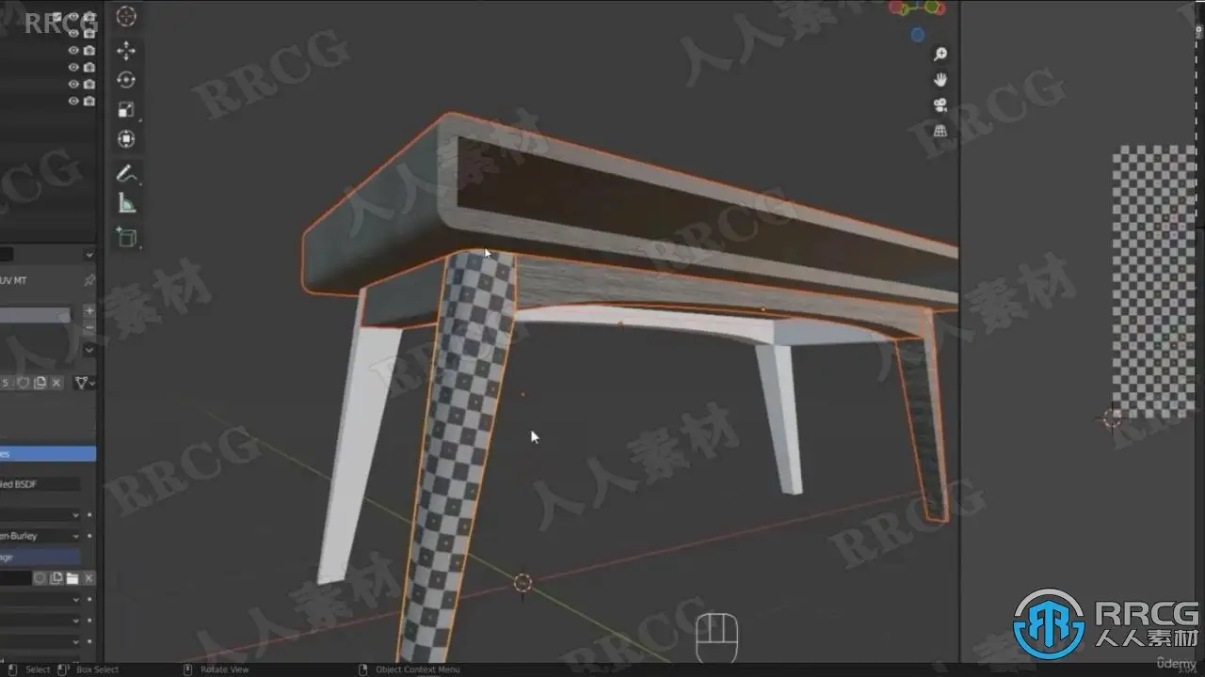Image resolution: width=1205 pixels, height=677 pixels.
Task: Open first dropdown below the image row
Action: pyautogui.click(x=40, y=600)
